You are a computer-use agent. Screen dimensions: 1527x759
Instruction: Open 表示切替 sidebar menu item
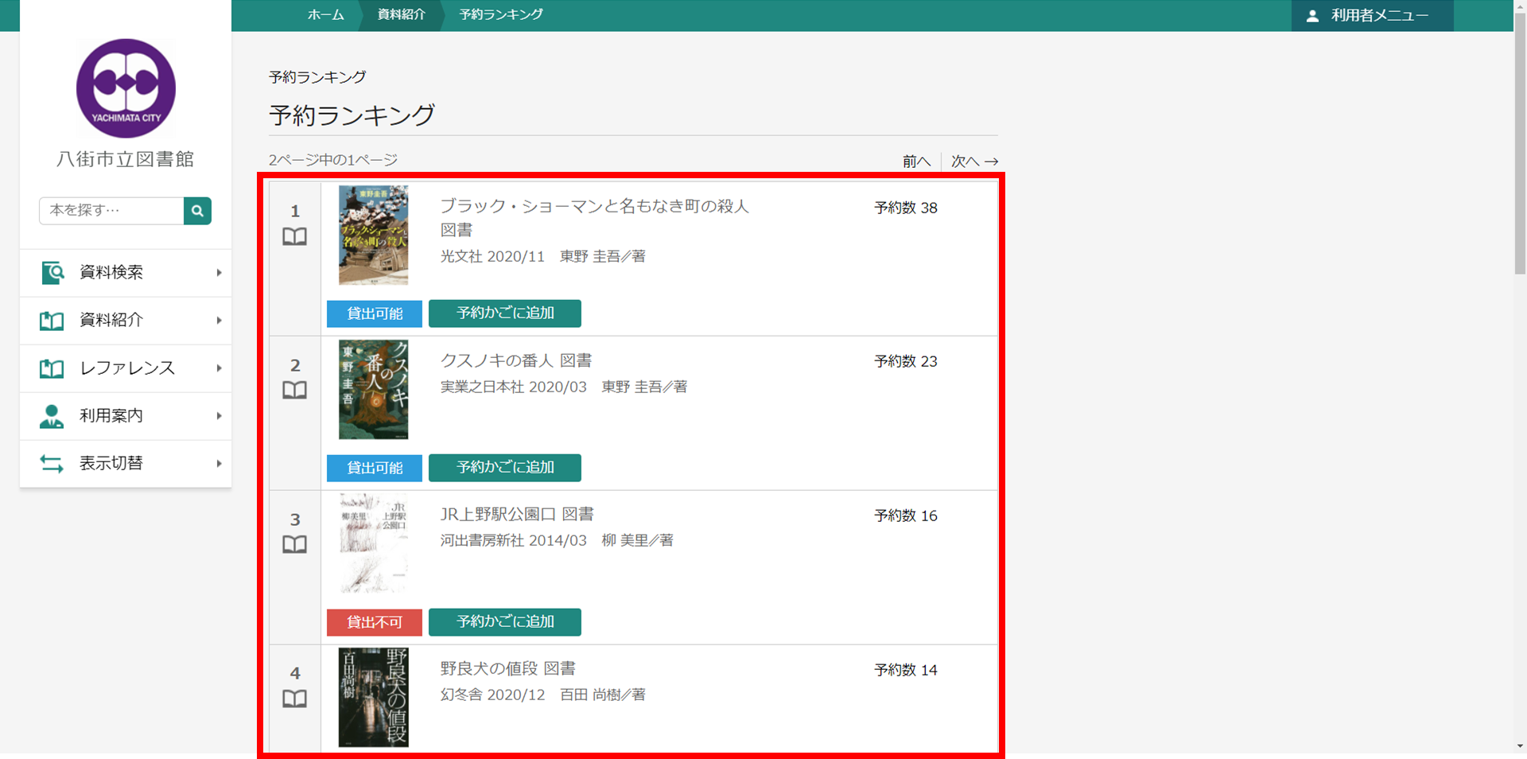tap(126, 464)
